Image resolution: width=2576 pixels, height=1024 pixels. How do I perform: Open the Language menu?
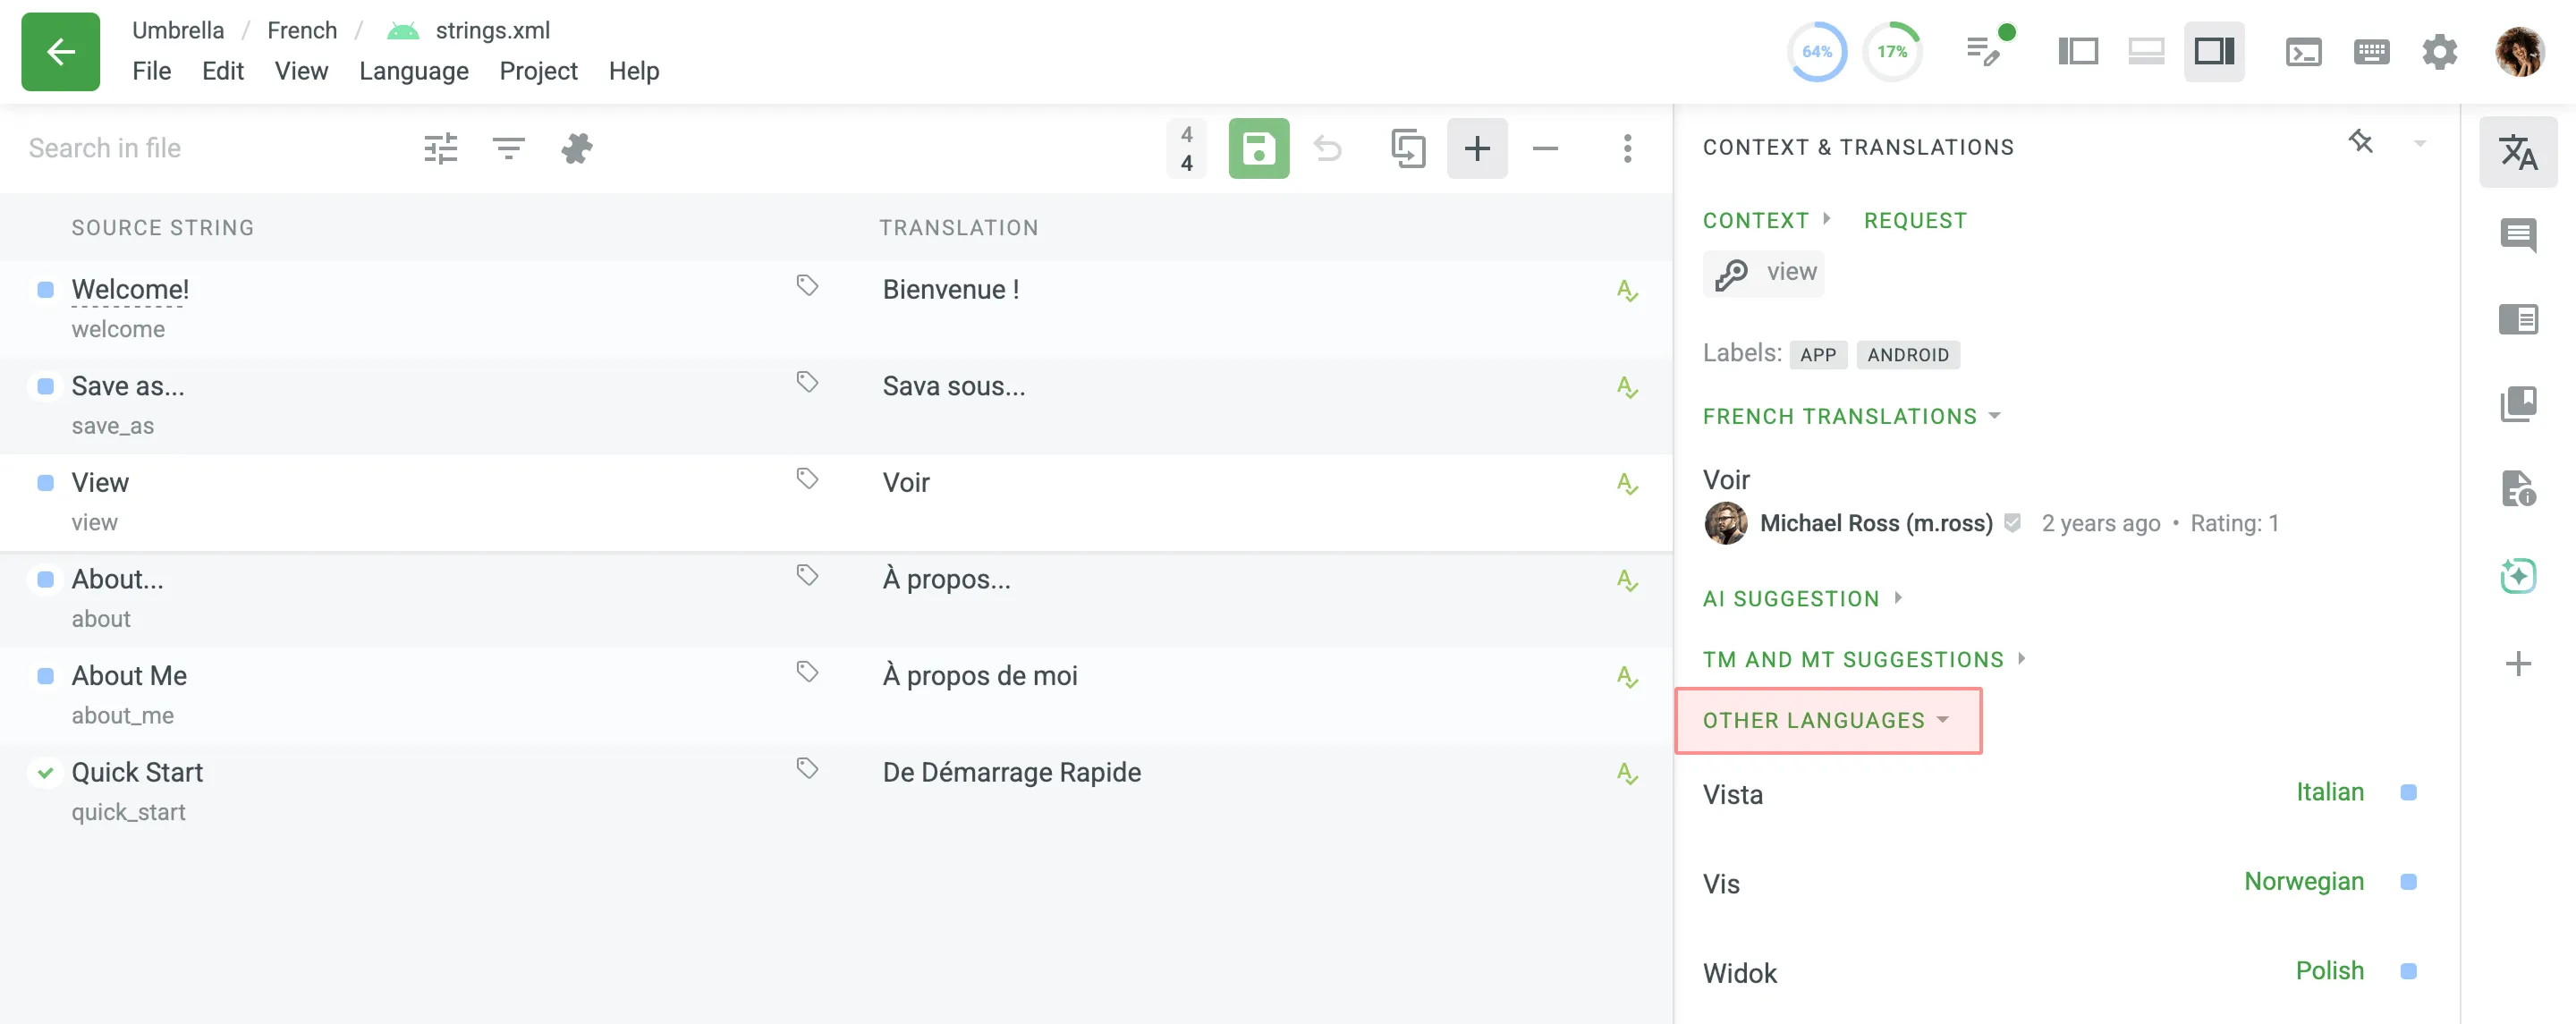click(x=413, y=71)
